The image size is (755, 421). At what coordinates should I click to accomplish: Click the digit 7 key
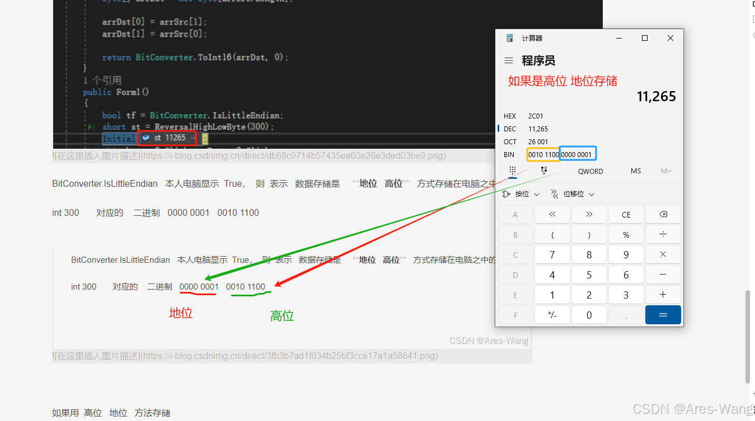(x=552, y=255)
